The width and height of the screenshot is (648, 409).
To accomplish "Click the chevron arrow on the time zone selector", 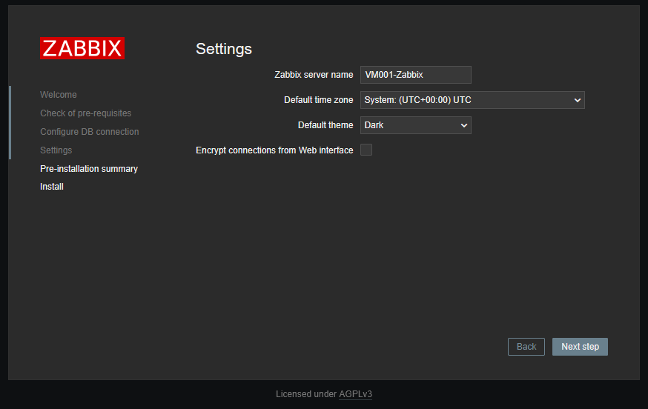I will coord(578,100).
